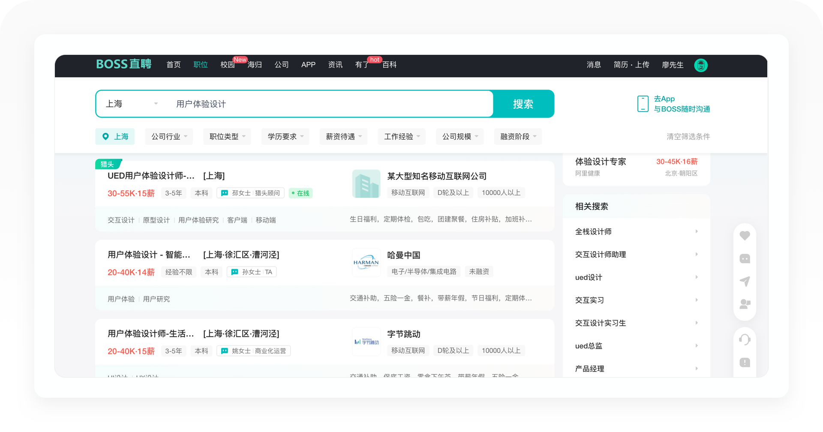Click the chat face icon in the right sidebar
The height and width of the screenshot is (432, 823).
[745, 258]
